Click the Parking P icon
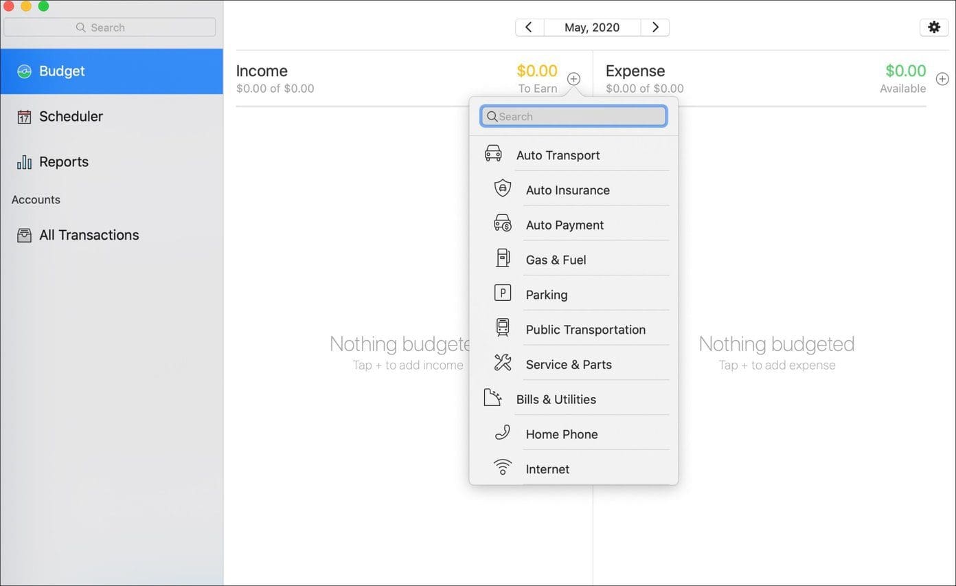 click(503, 293)
